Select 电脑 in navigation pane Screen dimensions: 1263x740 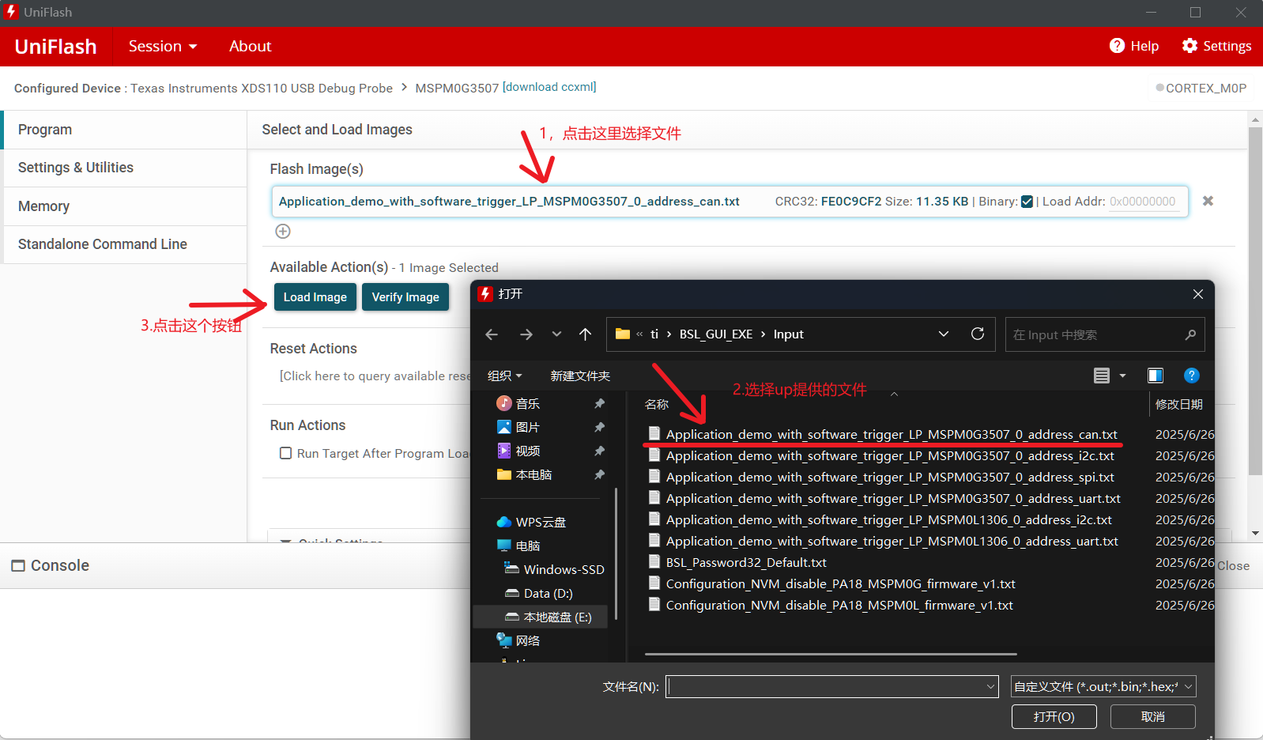(x=518, y=546)
